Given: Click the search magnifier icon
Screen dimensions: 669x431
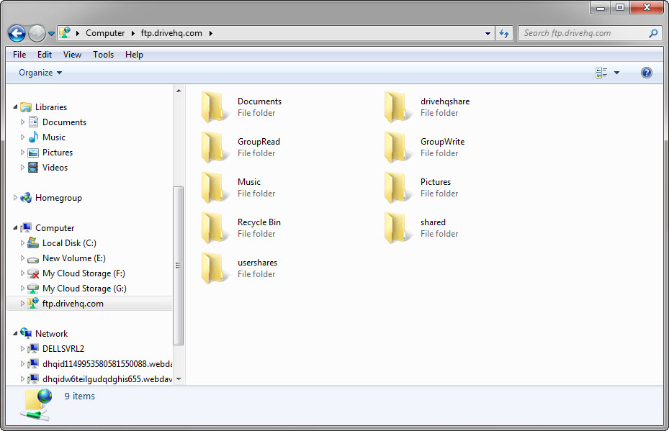Looking at the screenshot, I should (653, 33).
